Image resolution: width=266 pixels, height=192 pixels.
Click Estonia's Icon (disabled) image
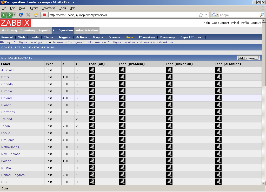click(218, 91)
